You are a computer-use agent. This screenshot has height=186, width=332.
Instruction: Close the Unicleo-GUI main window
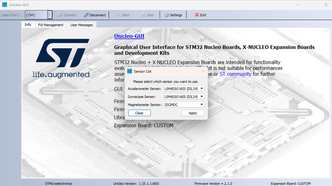[x=326, y=5]
